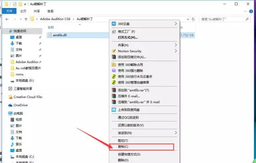Screen dimensions: 256x163
Task: Click Au破解补丁 breadcrumb segment
Action: [85, 19]
